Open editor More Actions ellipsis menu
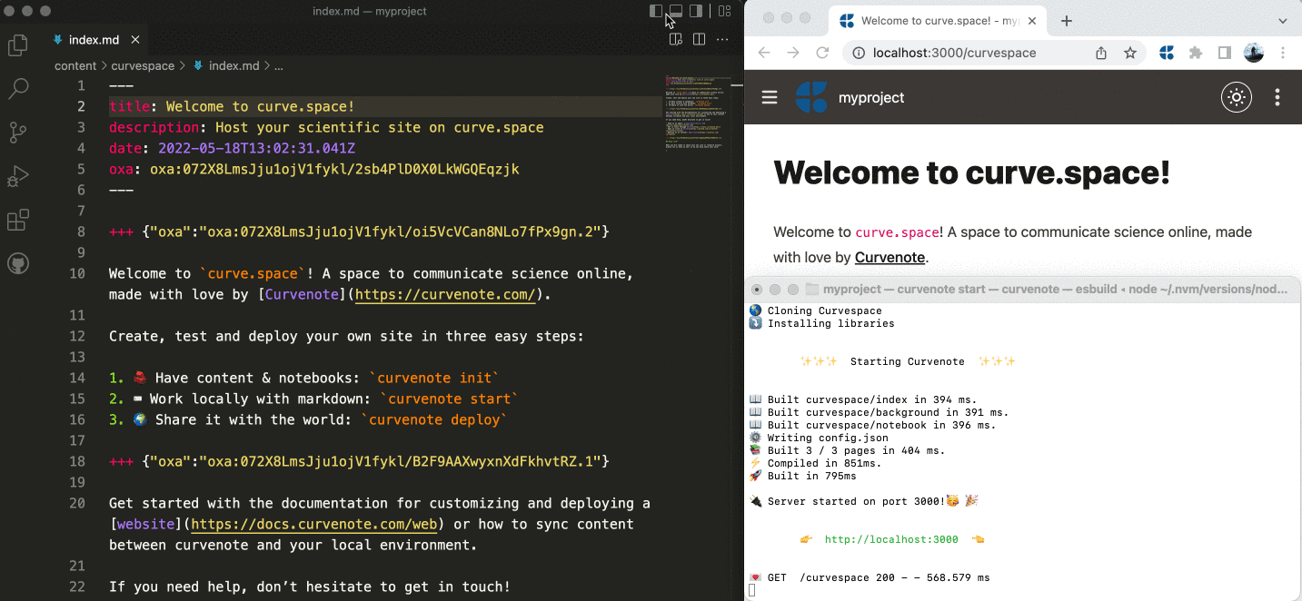Viewport: 1302px width, 601px height. [722, 39]
